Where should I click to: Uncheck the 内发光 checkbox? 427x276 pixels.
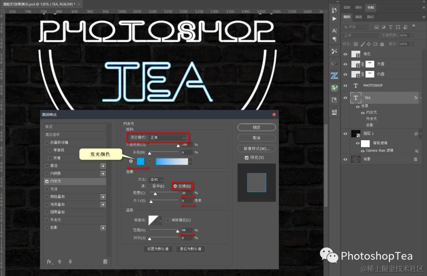click(47, 181)
